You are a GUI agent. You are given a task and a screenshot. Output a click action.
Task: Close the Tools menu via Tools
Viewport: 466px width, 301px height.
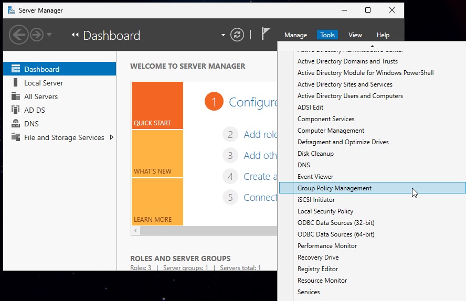[327, 35]
